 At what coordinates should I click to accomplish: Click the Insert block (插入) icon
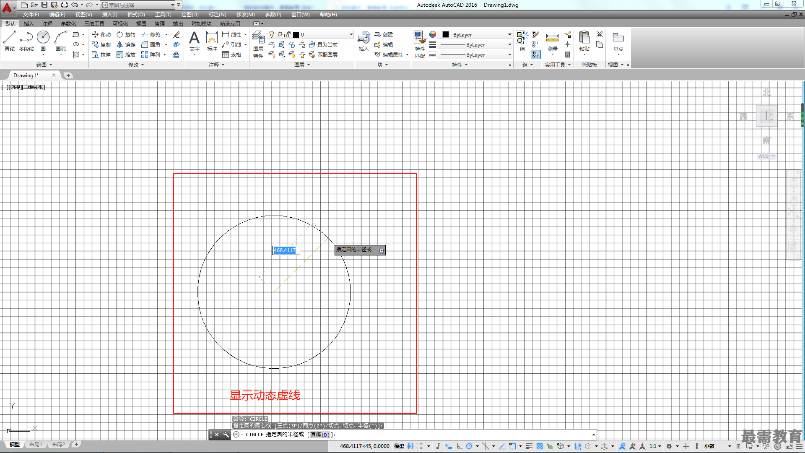(x=364, y=41)
